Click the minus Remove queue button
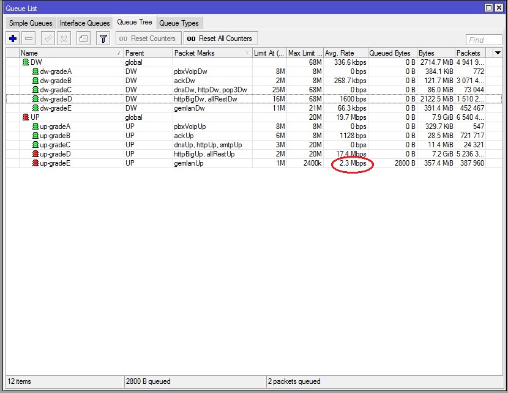 click(x=29, y=39)
